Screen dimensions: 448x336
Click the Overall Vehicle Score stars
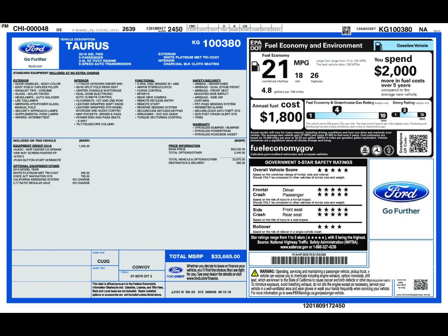332,170
